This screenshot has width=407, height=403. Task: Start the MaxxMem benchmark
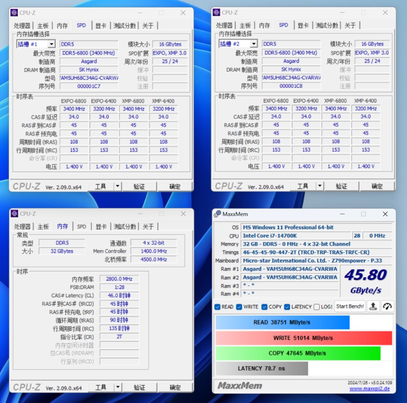(x=350, y=307)
